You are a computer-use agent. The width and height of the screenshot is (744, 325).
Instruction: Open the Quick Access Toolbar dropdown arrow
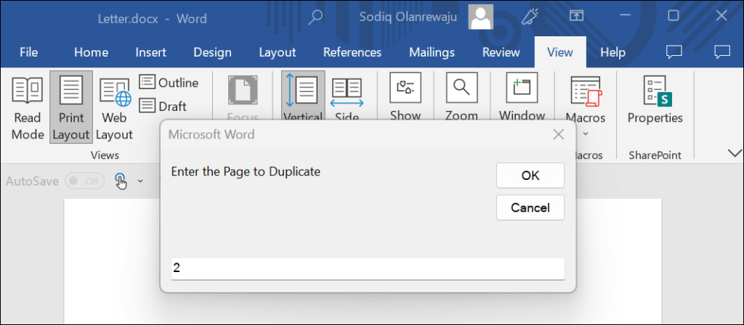click(x=140, y=181)
